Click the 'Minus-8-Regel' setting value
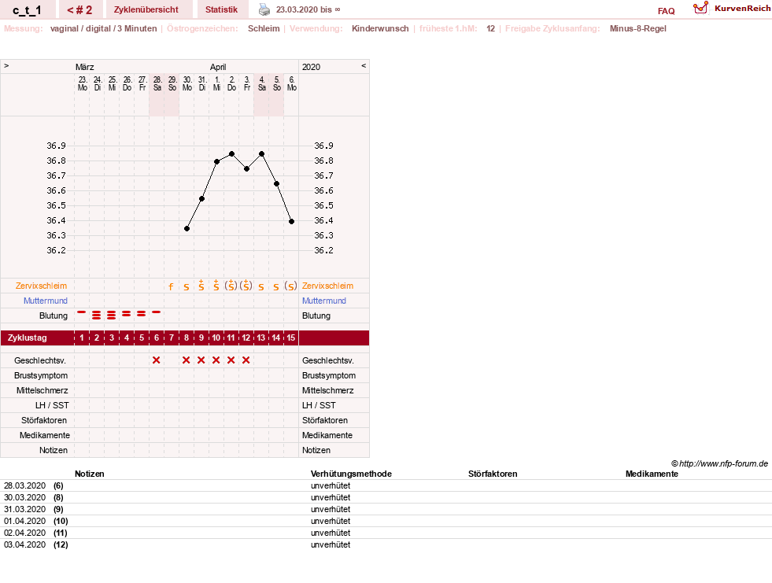 click(637, 28)
